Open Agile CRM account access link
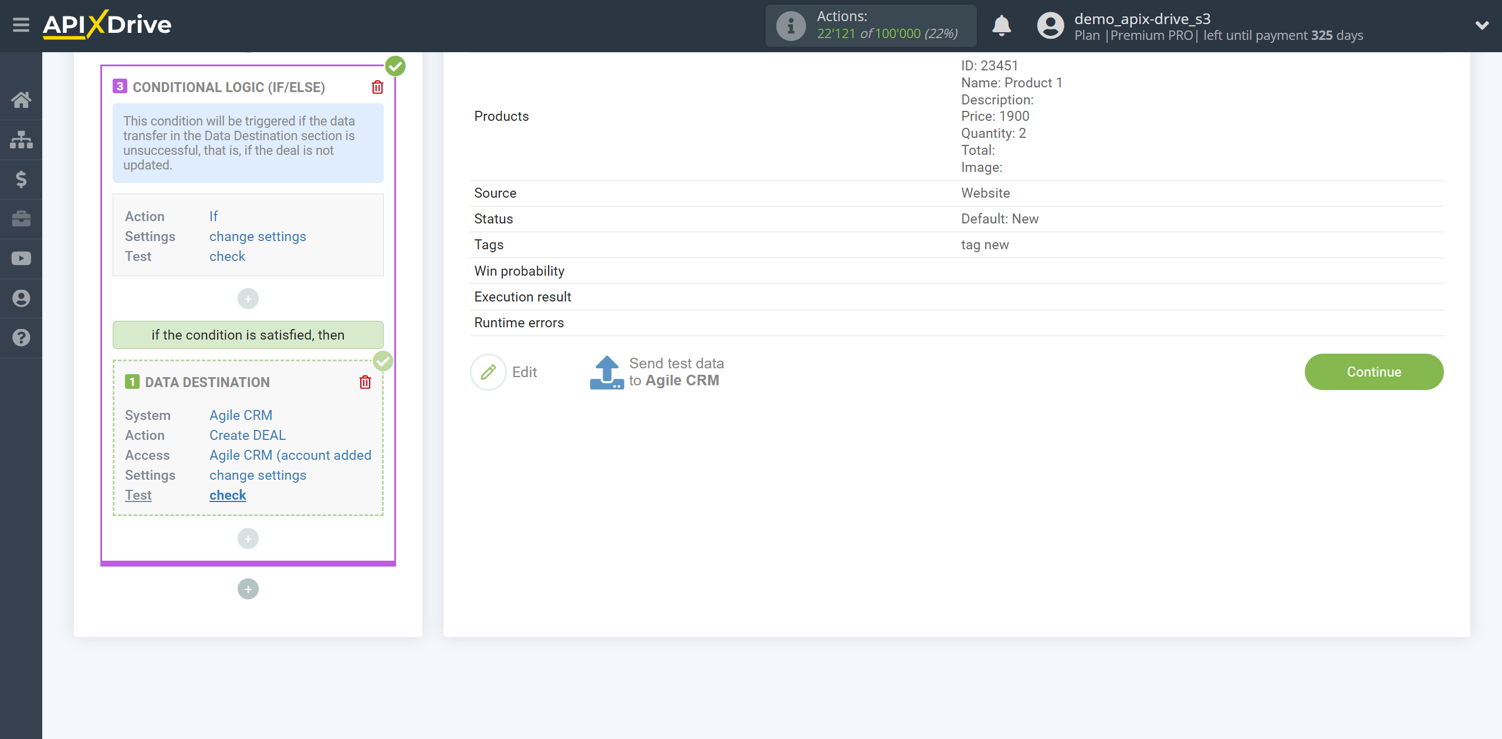This screenshot has height=739, width=1502. point(290,455)
